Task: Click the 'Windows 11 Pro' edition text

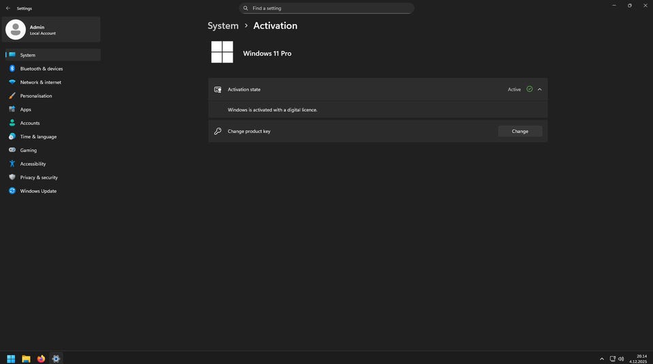Action: (267, 53)
